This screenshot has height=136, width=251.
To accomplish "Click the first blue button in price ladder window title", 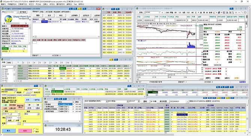I will 218,87.
